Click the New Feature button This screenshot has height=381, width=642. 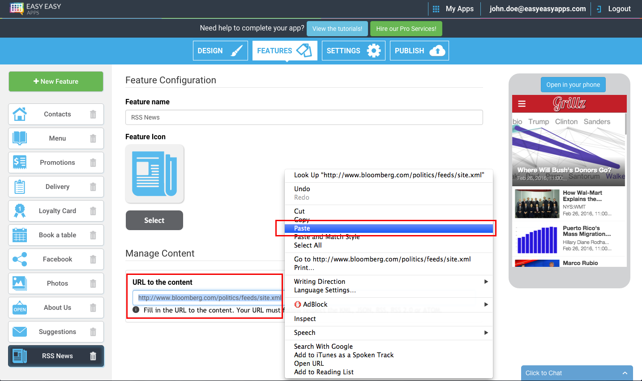pos(56,81)
